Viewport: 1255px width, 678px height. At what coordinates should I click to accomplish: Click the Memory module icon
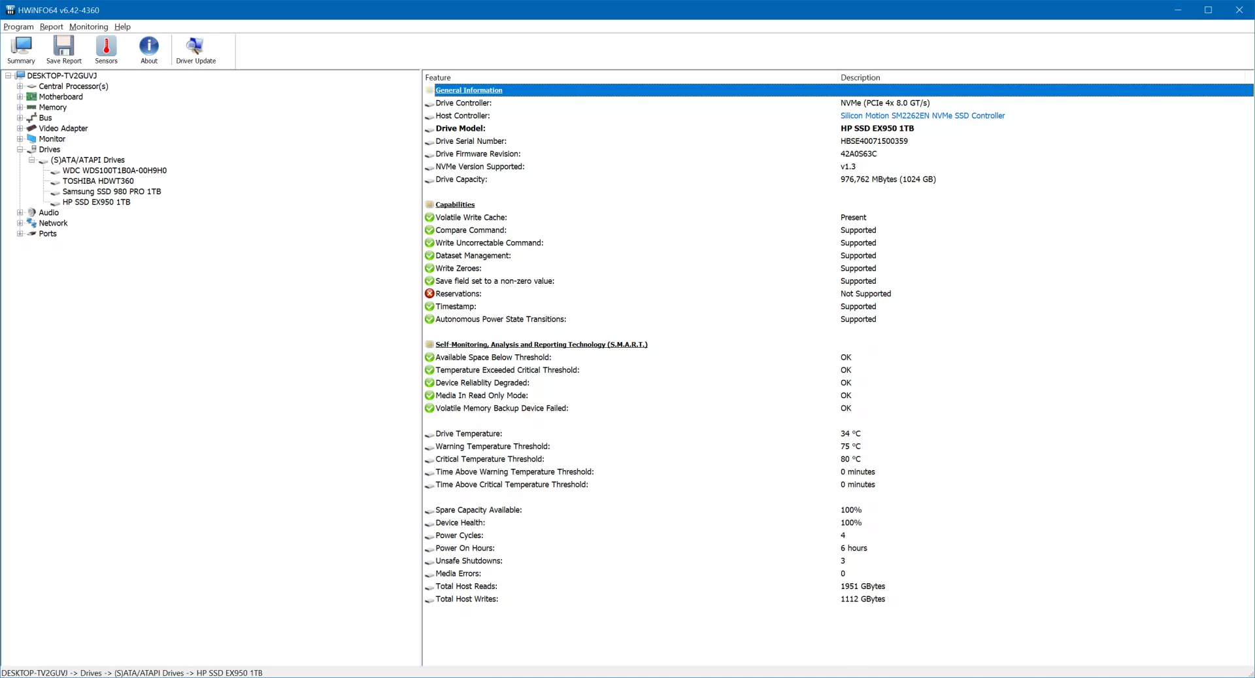tap(31, 107)
